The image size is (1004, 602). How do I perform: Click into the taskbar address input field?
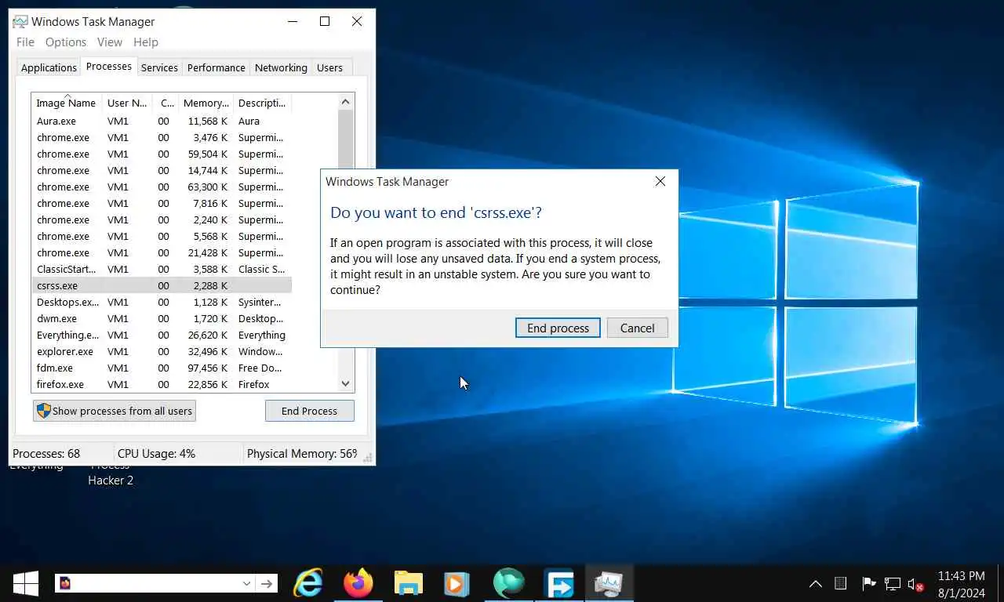pyautogui.click(x=155, y=583)
